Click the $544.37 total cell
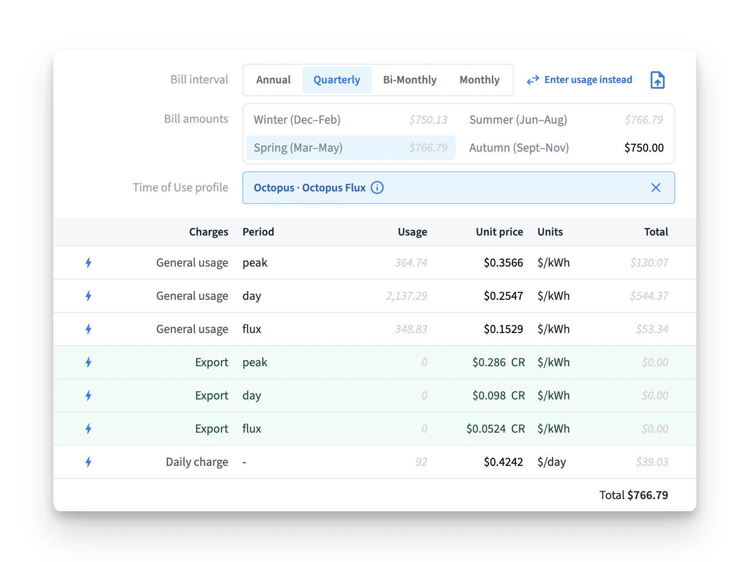Image resolution: width=750 pixels, height=562 pixels. (x=649, y=296)
